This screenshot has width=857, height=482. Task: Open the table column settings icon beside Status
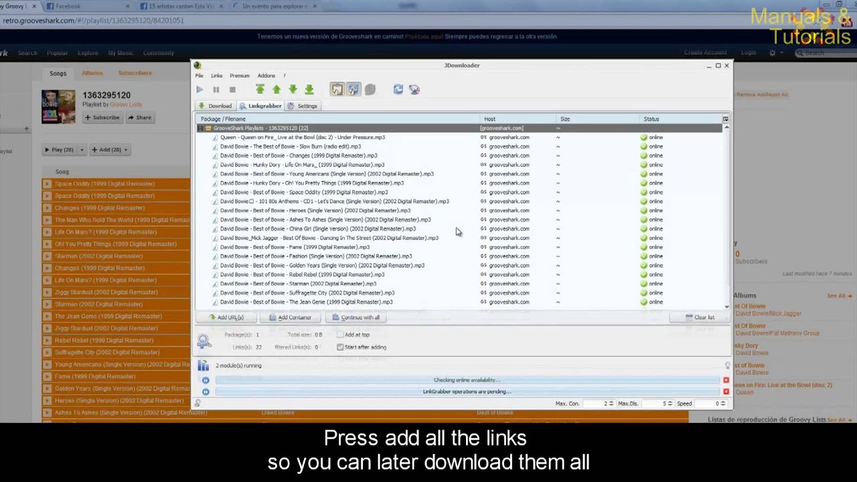click(725, 118)
